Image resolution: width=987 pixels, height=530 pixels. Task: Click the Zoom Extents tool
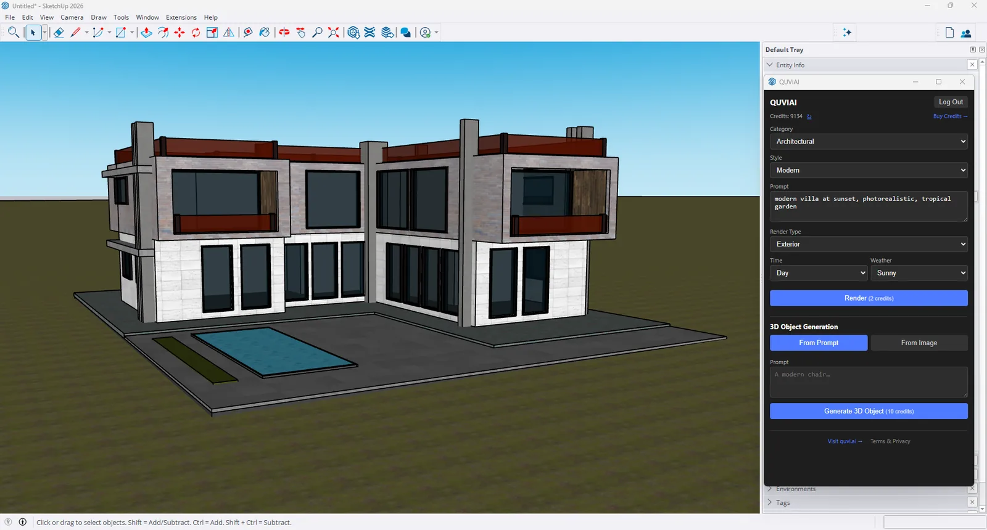click(x=334, y=33)
